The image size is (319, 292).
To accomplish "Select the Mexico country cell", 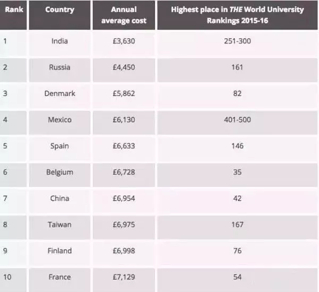I will tap(60, 120).
